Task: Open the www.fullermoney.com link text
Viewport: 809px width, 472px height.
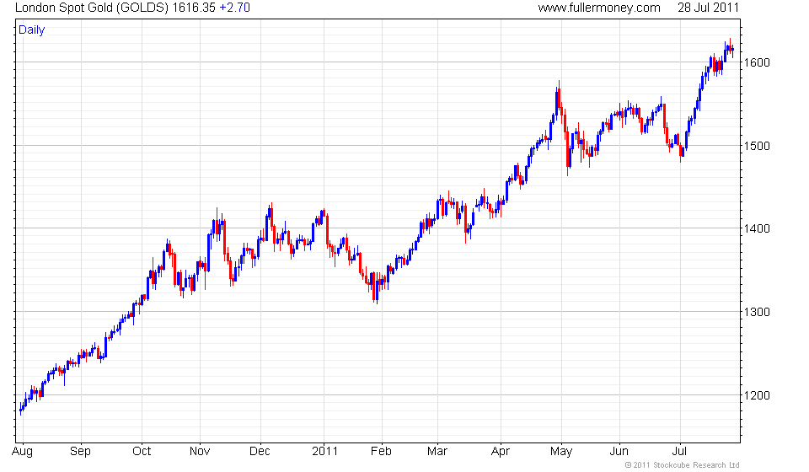Action: click(x=599, y=8)
